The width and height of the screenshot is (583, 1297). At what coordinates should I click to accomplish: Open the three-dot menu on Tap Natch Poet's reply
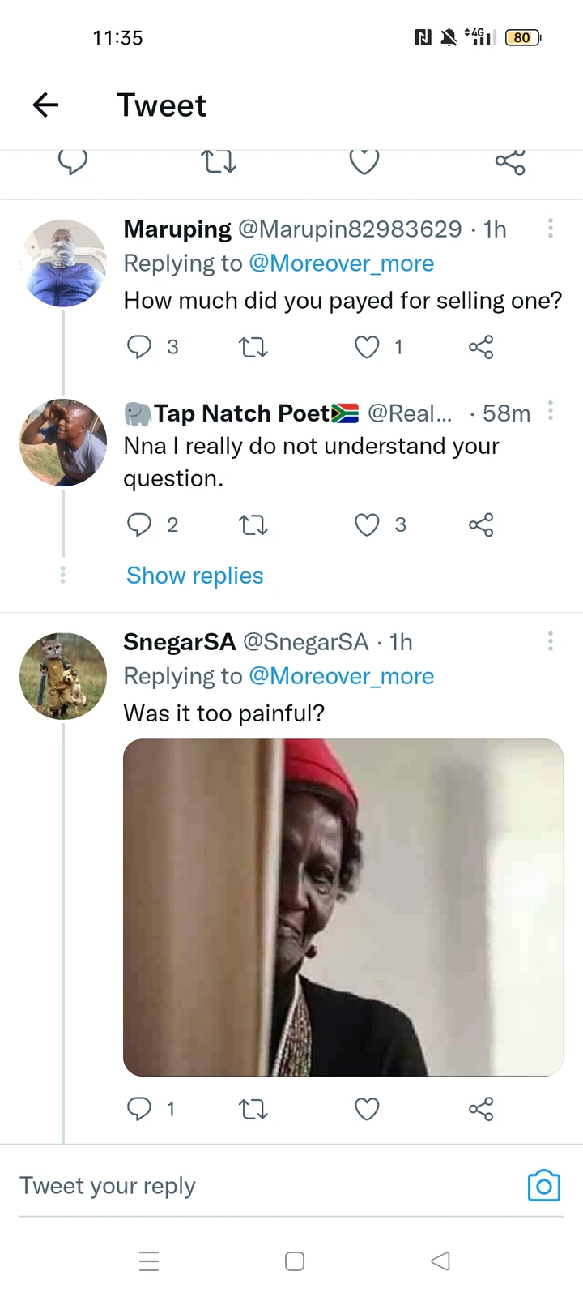551,411
